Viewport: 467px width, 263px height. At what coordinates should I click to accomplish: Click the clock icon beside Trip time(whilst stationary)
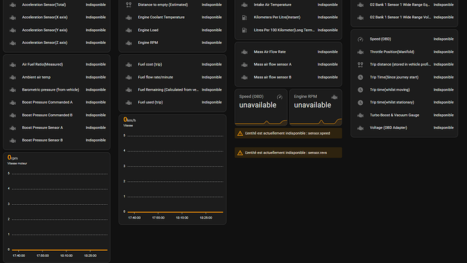[360, 102]
